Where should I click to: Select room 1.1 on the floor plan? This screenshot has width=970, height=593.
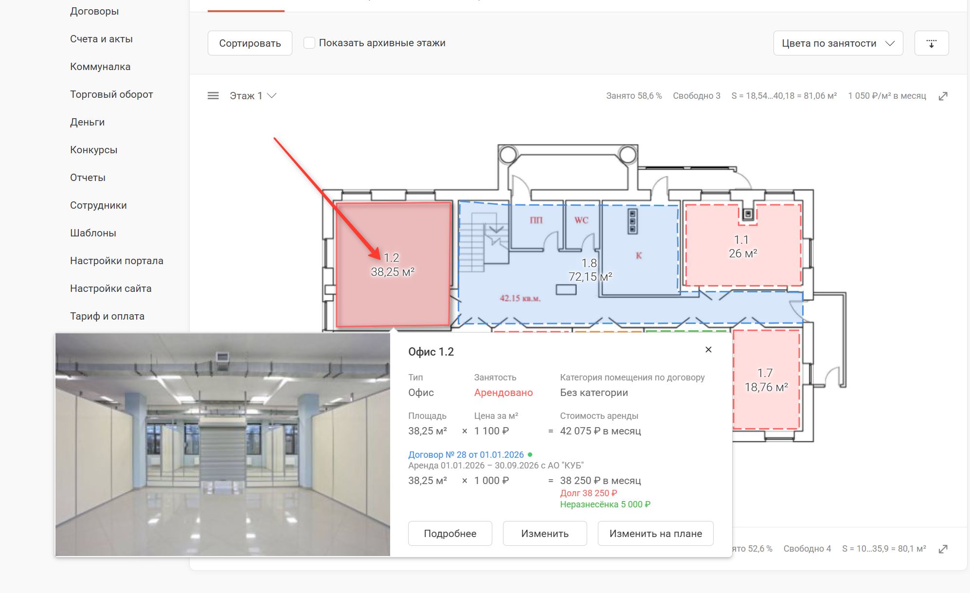click(x=743, y=246)
